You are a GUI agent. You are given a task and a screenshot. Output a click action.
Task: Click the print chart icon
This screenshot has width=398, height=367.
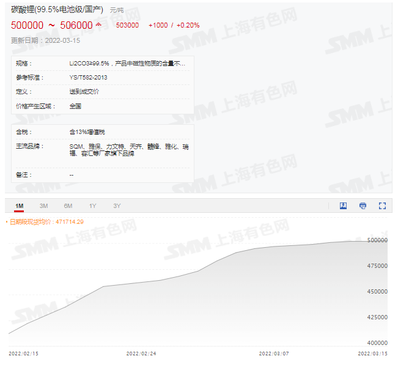click(x=363, y=206)
